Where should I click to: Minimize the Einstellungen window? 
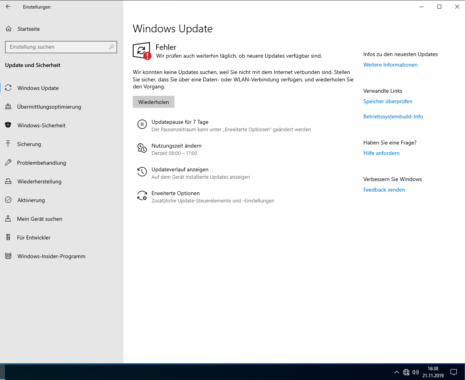(x=421, y=7)
